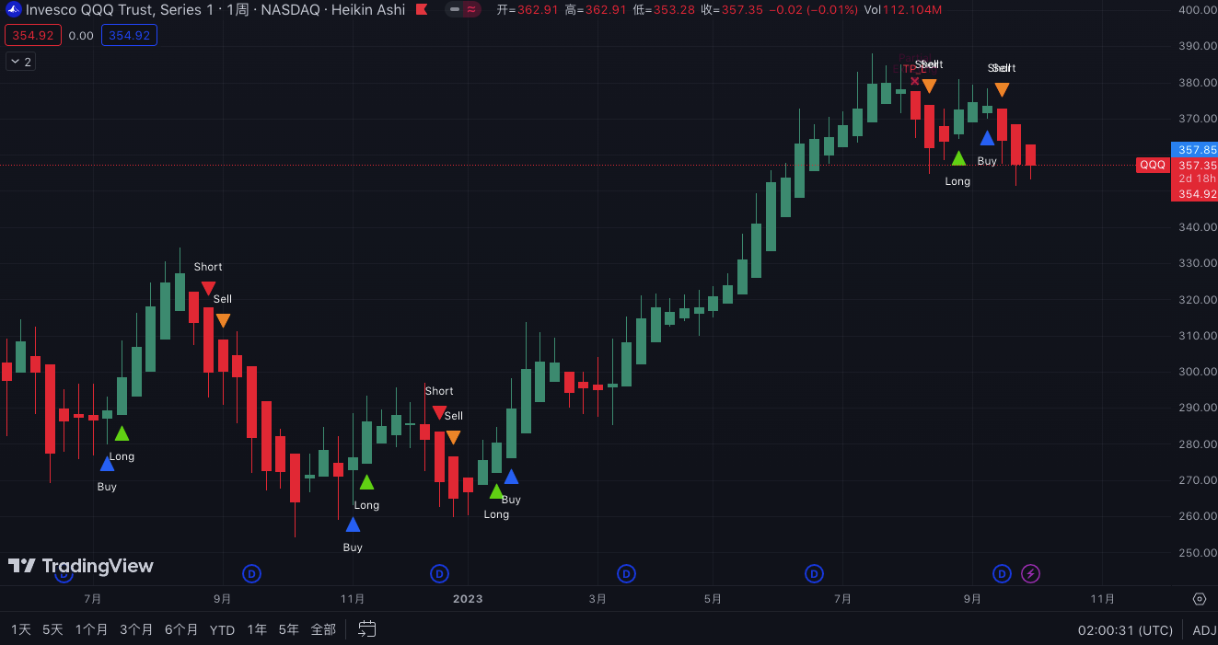Click the red QQQ price line label

coord(1153,165)
